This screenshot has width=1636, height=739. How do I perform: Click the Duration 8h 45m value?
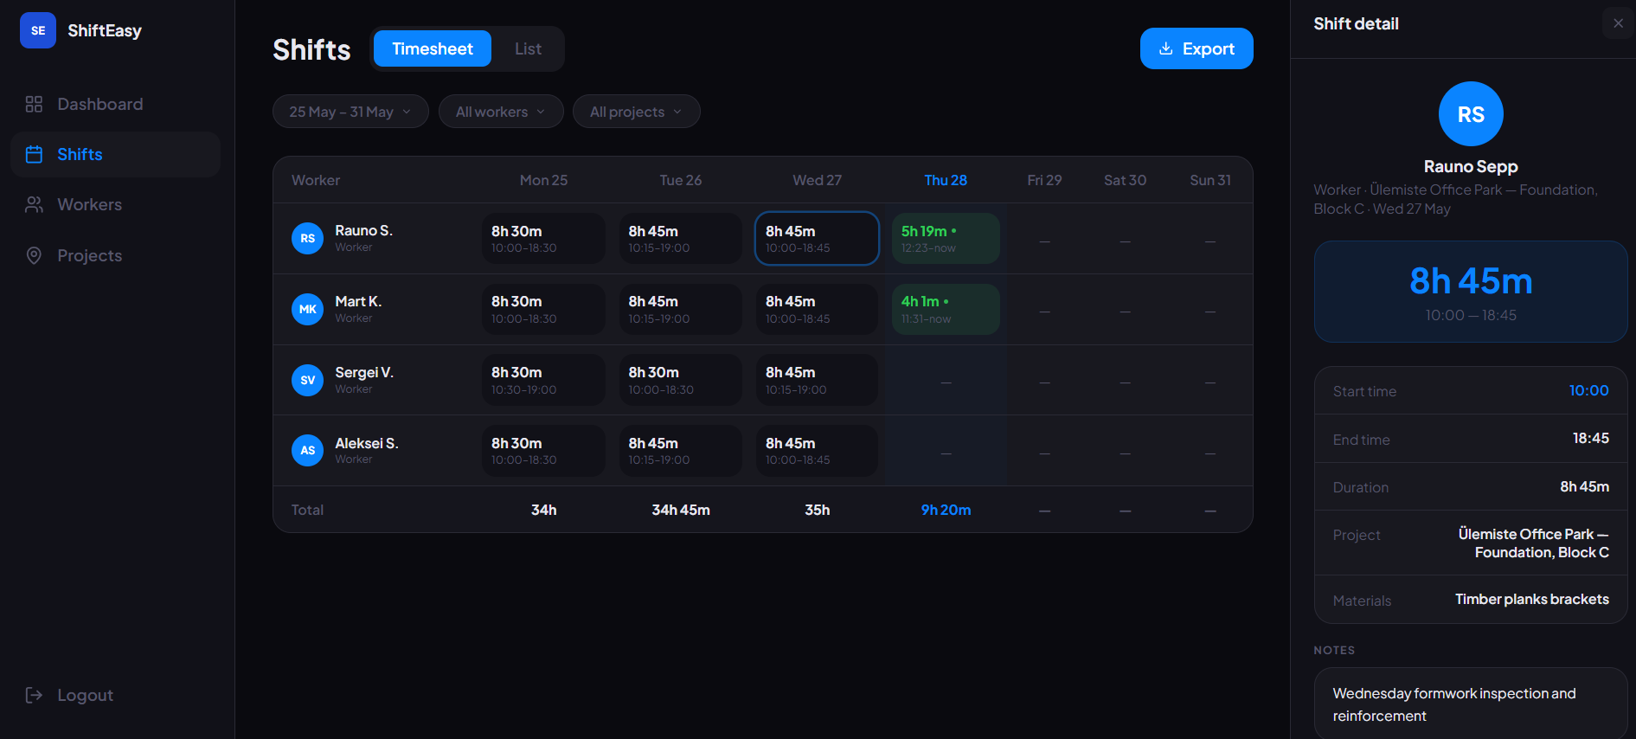[1584, 486]
